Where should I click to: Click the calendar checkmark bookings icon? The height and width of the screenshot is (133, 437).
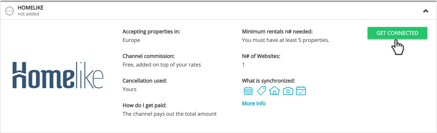click(301, 91)
